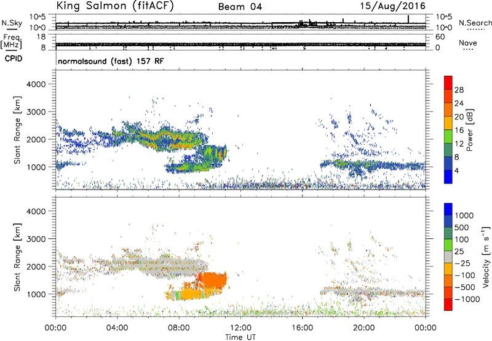Click the red -1000 velocity swatch
Viewport: 492px width, 341px height.
coord(448,305)
